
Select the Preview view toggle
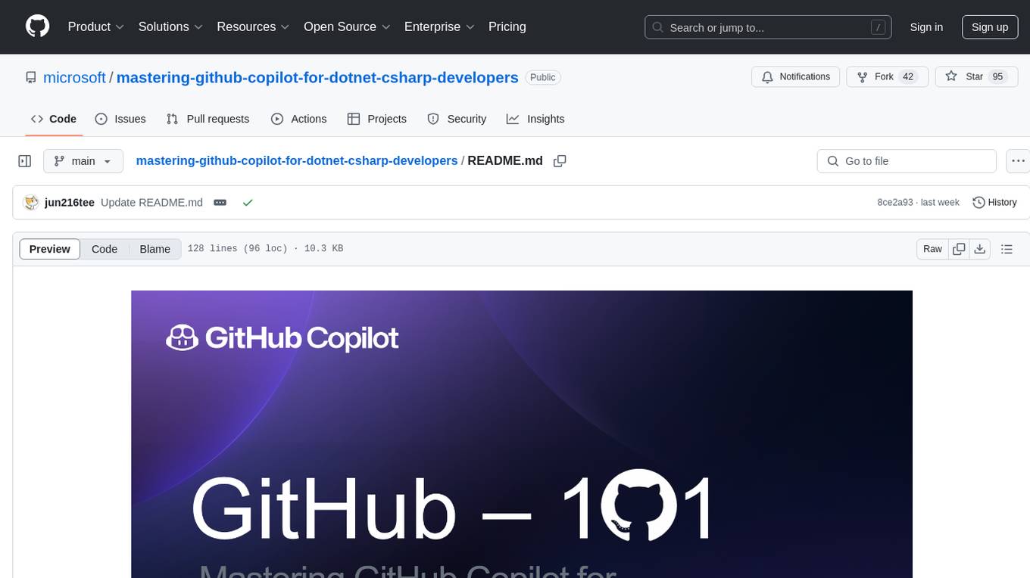point(50,249)
